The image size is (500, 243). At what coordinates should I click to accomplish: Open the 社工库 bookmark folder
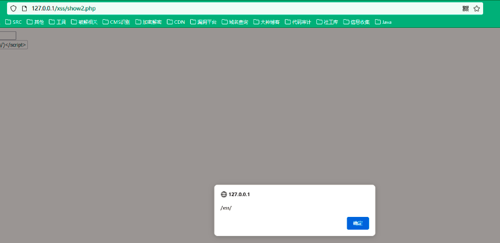click(327, 22)
